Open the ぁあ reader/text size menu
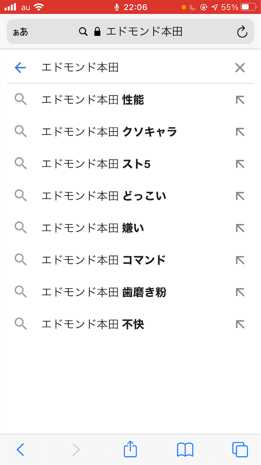This screenshot has height=465, width=261. [x=20, y=32]
